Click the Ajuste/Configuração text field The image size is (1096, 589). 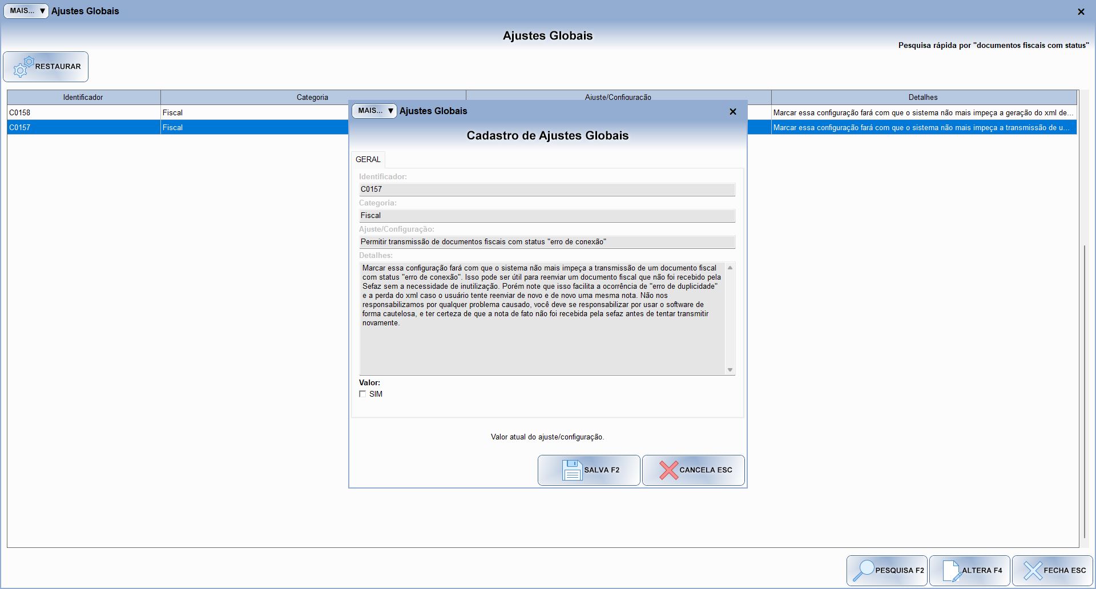coord(547,242)
